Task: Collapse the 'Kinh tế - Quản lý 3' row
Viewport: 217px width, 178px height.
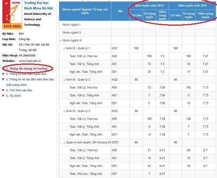Action: point(64,111)
